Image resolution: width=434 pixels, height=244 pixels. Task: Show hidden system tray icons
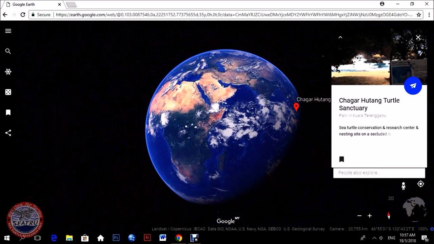click(374, 238)
